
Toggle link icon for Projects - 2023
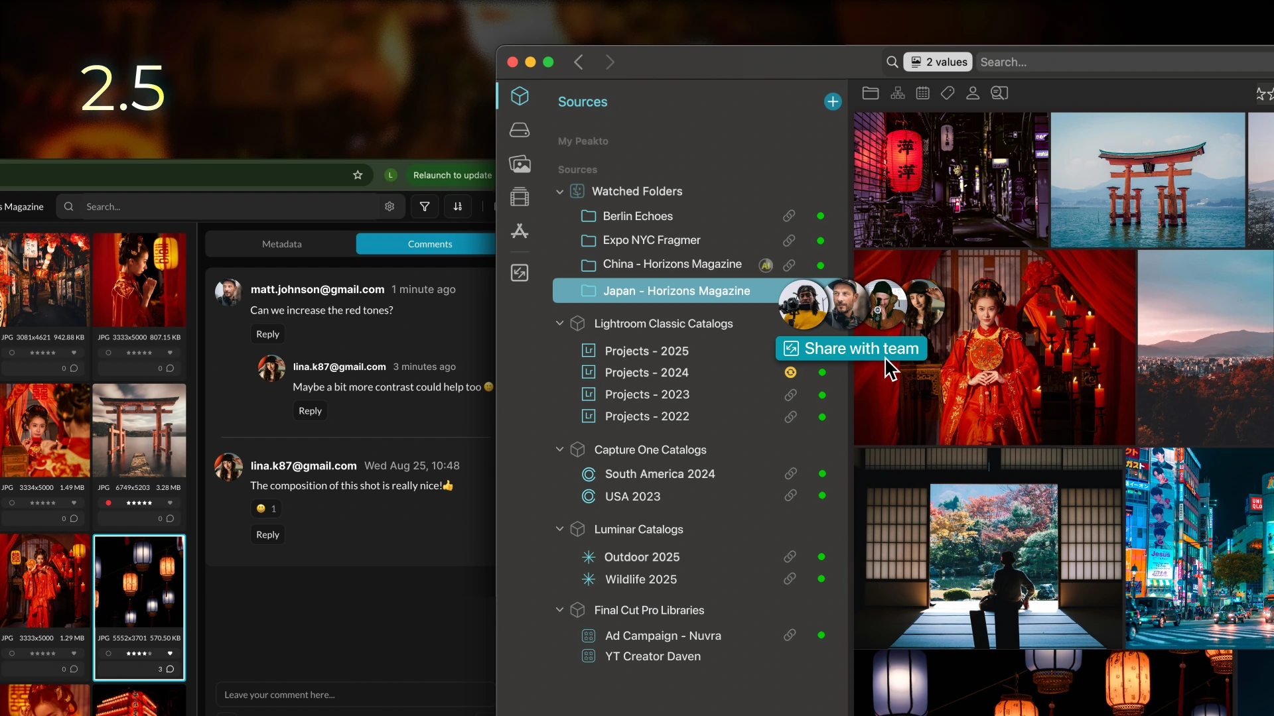tap(790, 395)
